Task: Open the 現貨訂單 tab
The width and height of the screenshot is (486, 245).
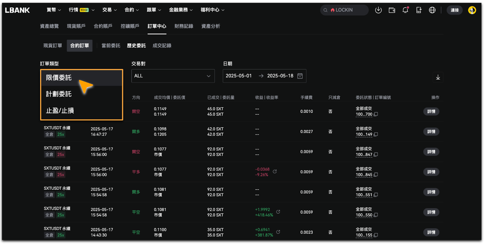Action: 53,46
